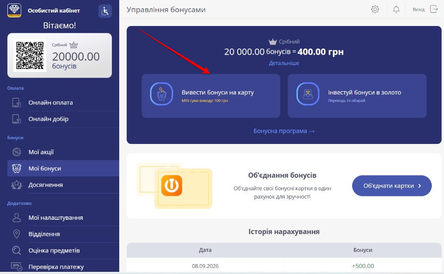Navigate to Відділення
The width and height of the screenshot is (444, 274).
tap(63, 234)
